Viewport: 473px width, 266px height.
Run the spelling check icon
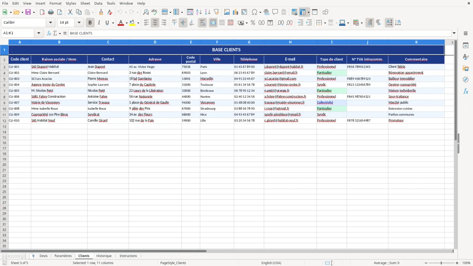pyautogui.click(x=155, y=12)
